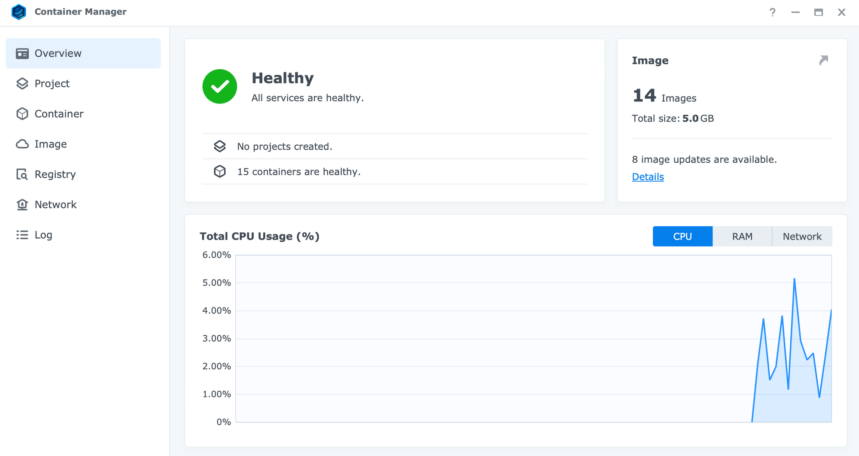This screenshot has height=456, width=859.
Task: Click the Network icon in sidebar
Action: [x=22, y=204]
